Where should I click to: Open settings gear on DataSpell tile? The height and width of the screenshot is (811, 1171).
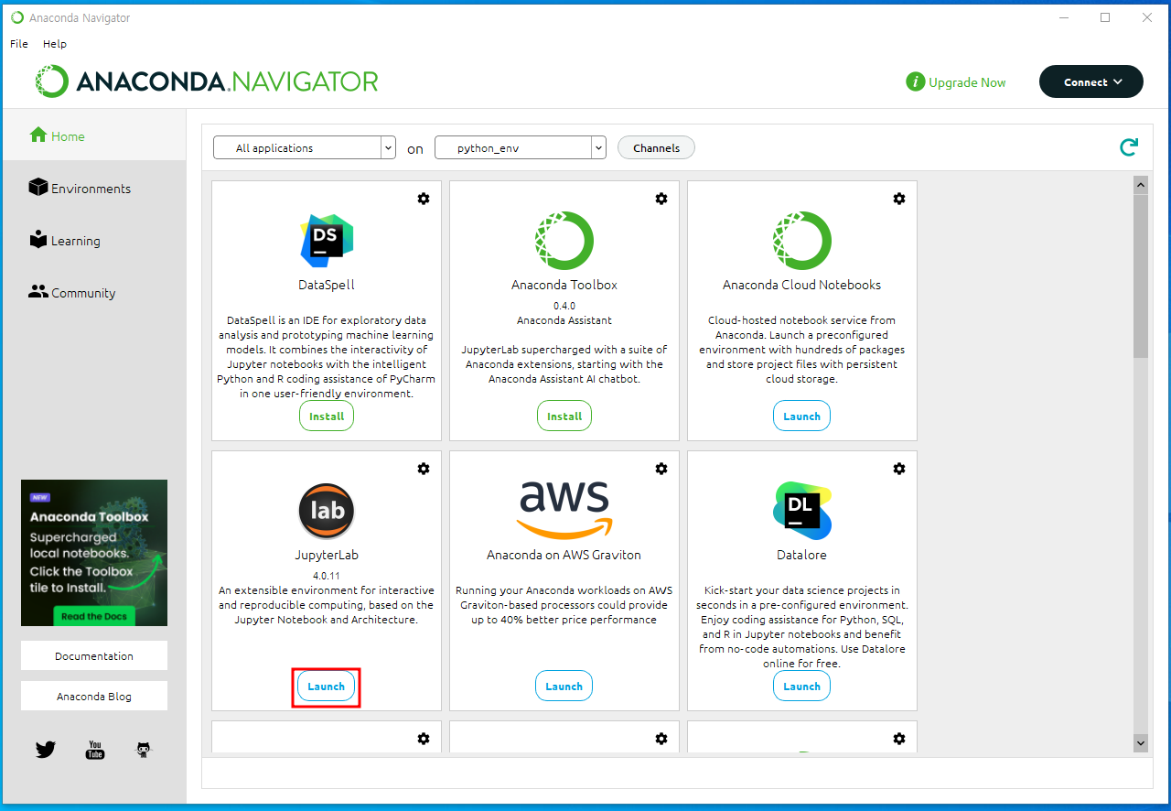click(x=424, y=199)
